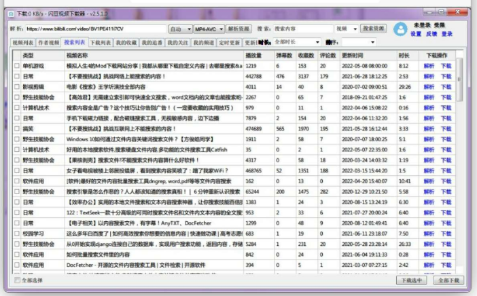
Task: Open the 我的收藏 tab
Action: point(126,42)
